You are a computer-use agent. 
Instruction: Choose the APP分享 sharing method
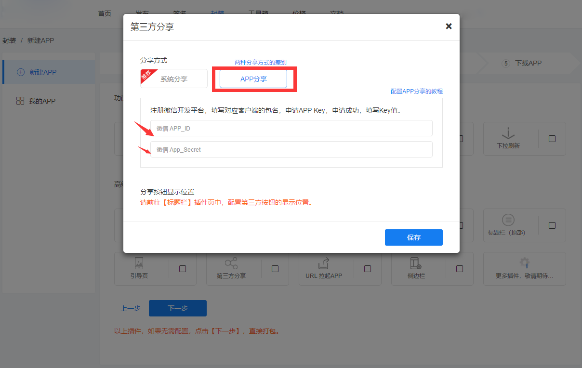253,79
